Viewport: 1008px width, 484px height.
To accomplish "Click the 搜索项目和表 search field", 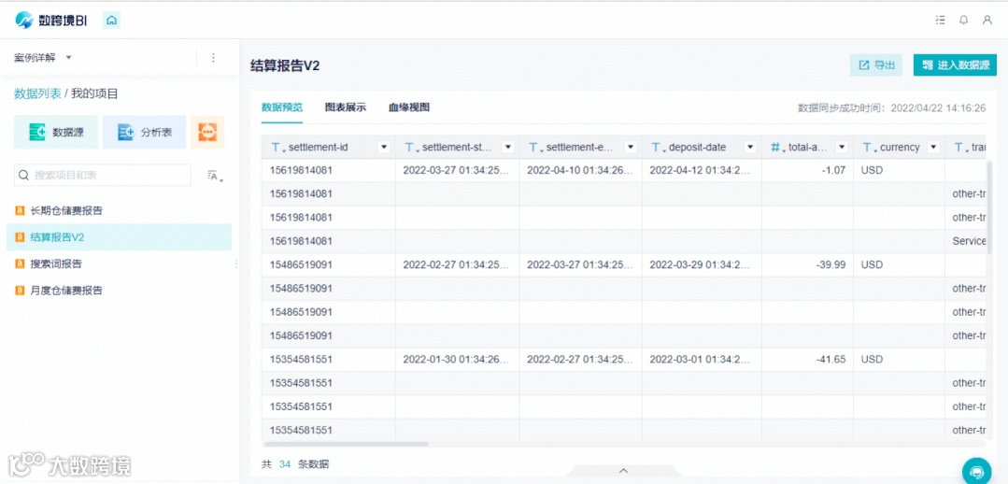I will 103,175.
